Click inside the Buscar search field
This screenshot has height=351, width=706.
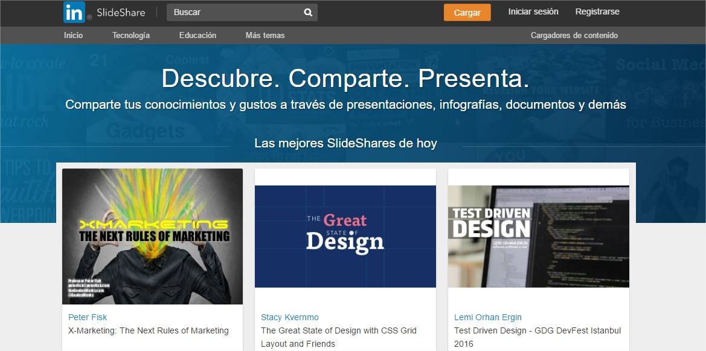236,12
